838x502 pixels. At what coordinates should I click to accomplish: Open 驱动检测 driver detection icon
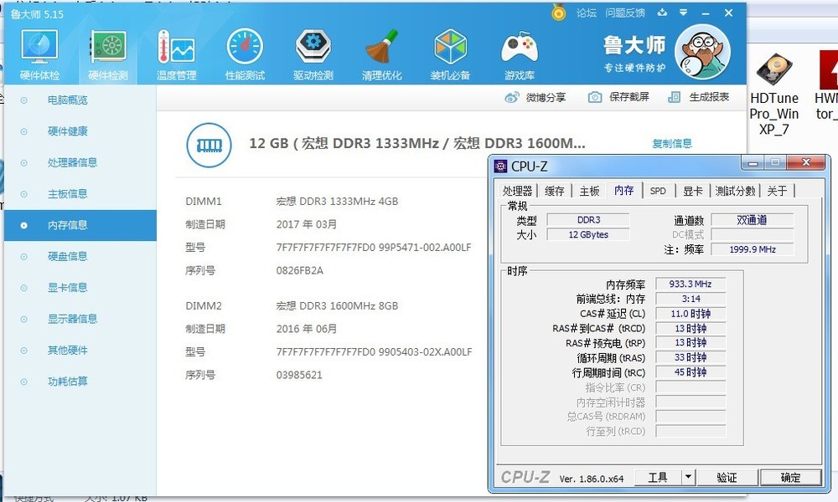coord(313,55)
